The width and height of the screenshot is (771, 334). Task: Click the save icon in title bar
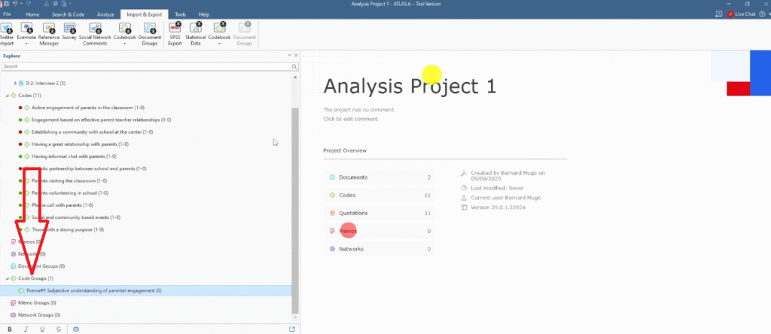coord(6,5)
